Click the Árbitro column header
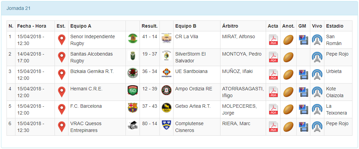 230,26
